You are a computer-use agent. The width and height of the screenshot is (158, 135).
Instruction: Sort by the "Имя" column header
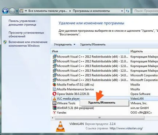click(90, 51)
